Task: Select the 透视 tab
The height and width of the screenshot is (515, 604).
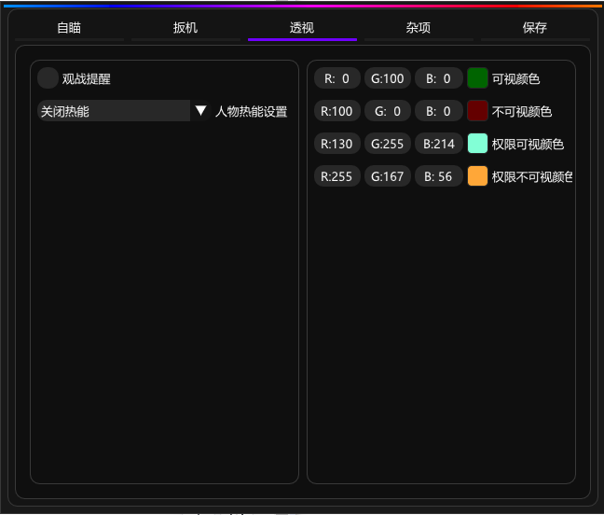Action: pos(302,28)
